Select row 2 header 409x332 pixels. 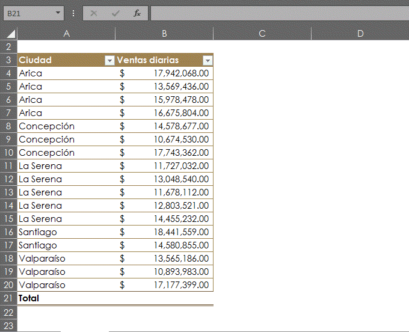coord(8,47)
